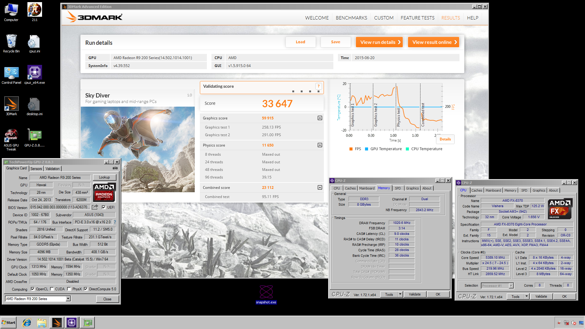The width and height of the screenshot is (585, 329).
Task: Click the HELP menu in 3DMark
Action: pos(473,18)
